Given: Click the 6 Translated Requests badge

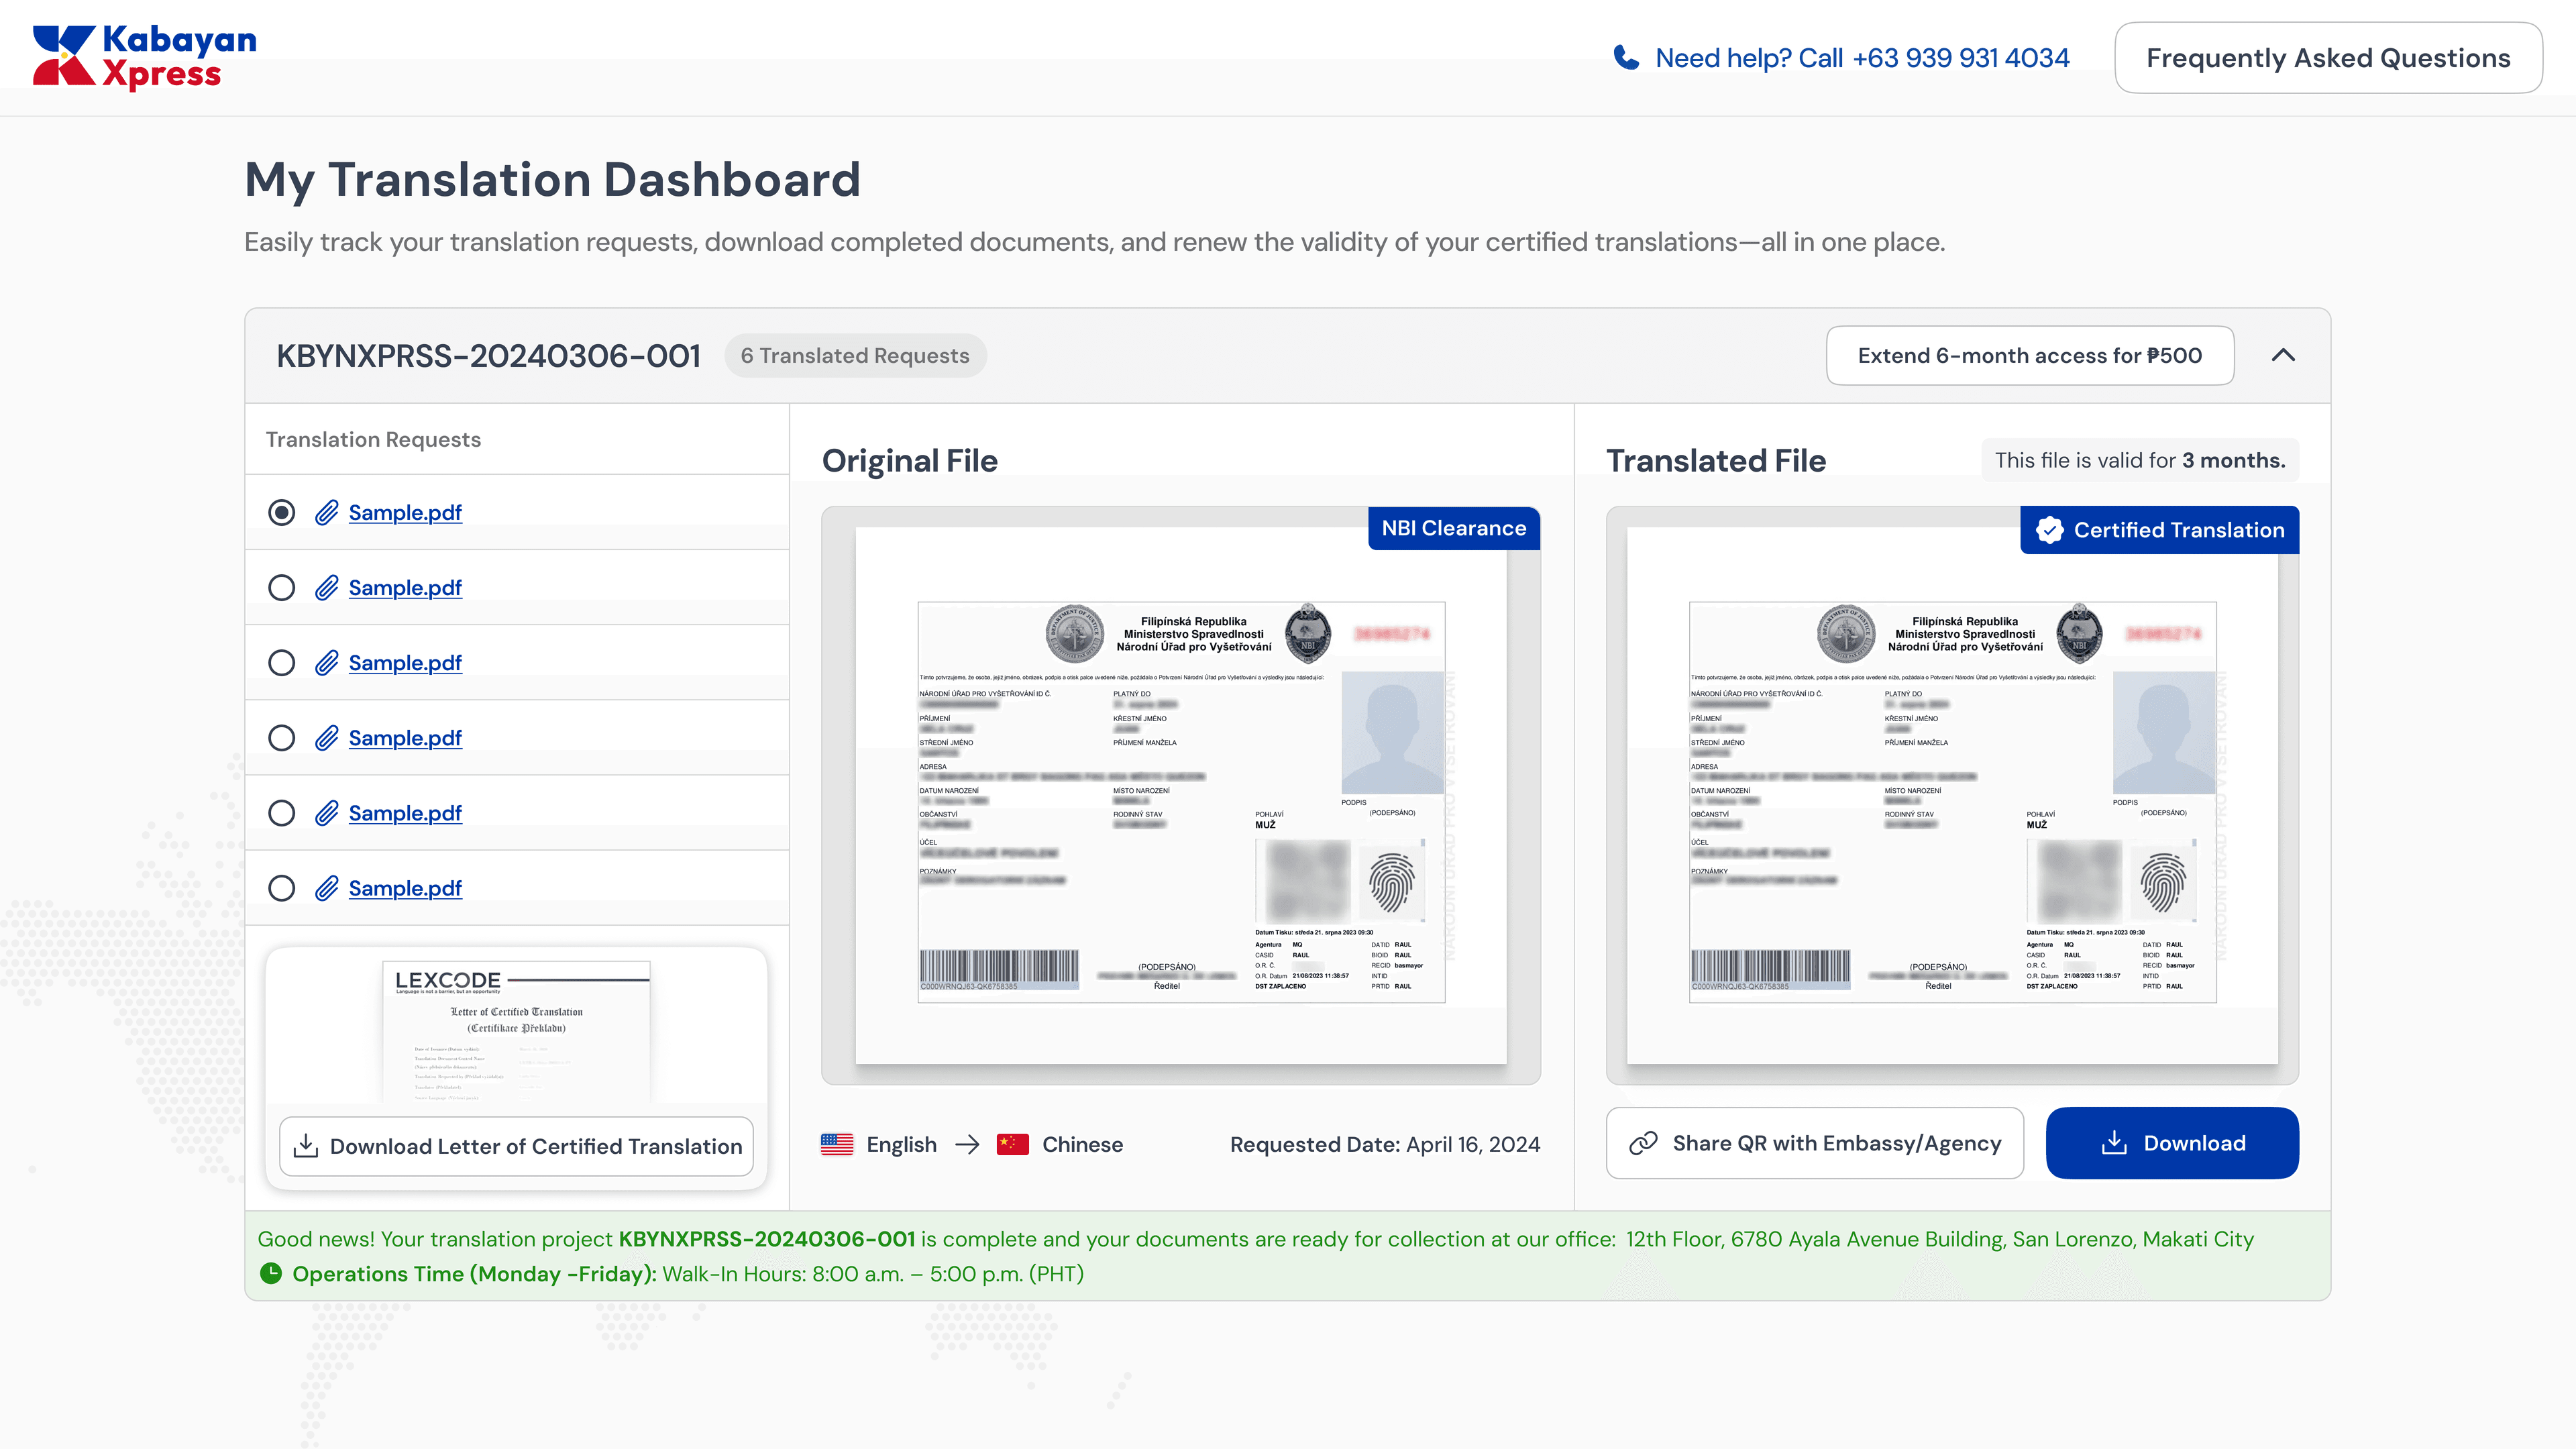Looking at the screenshot, I should (855, 355).
